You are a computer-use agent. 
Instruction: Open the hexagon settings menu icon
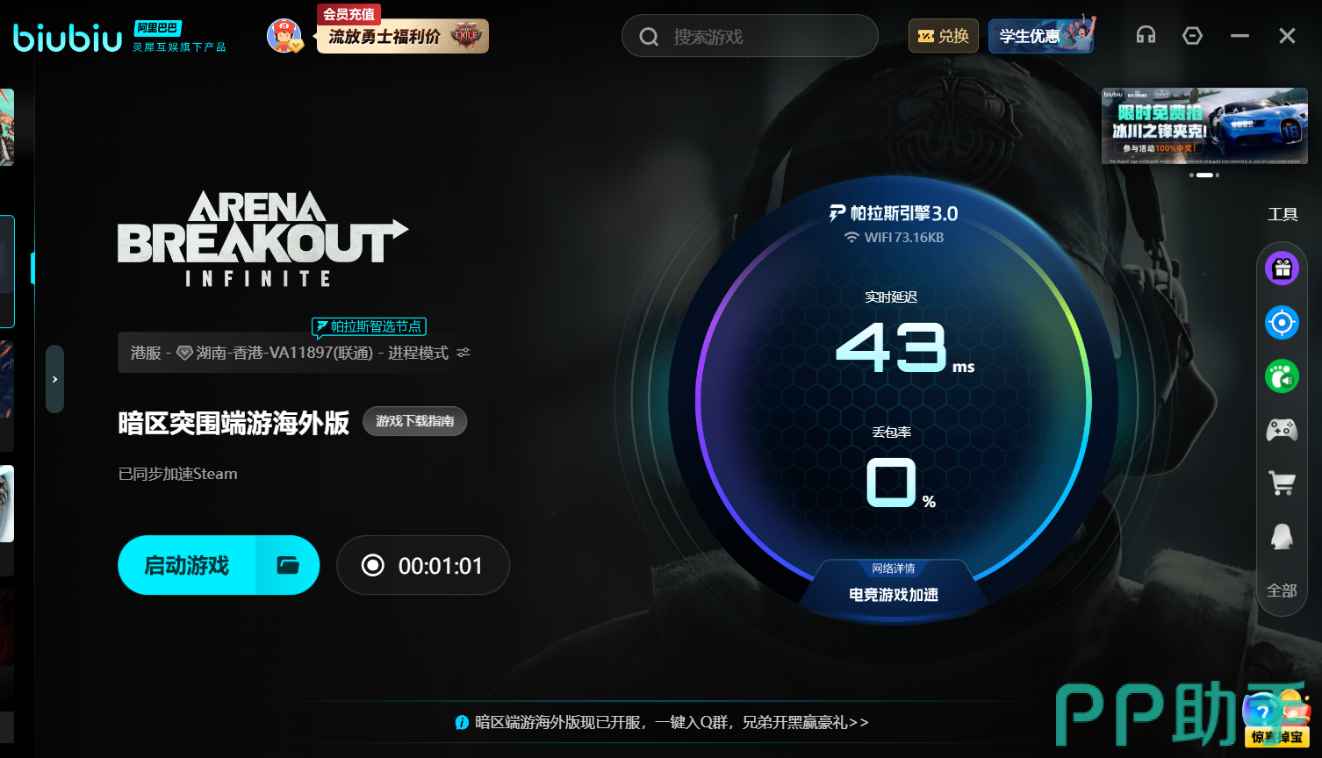pyautogui.click(x=1192, y=35)
